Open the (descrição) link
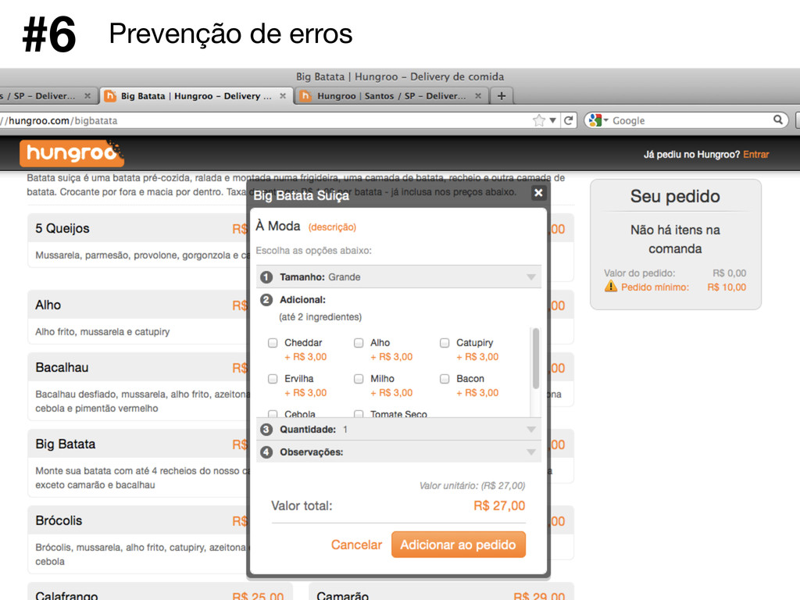 (x=332, y=227)
